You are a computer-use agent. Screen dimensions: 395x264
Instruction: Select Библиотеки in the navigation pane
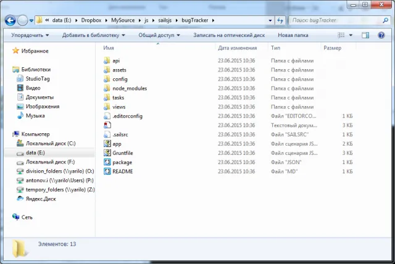click(x=36, y=70)
